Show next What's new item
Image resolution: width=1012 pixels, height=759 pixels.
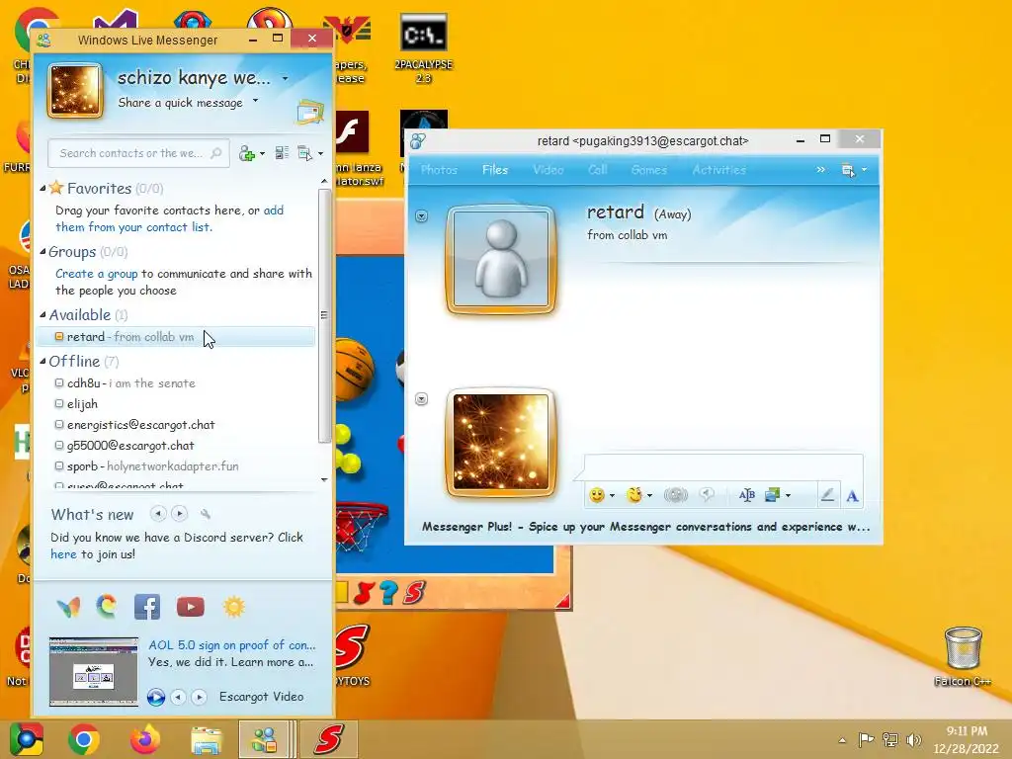[180, 514]
